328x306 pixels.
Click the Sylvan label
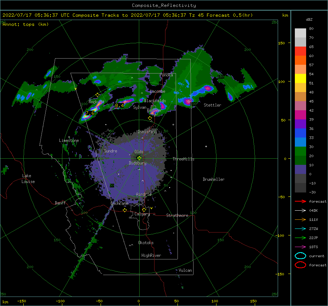tap(140, 107)
